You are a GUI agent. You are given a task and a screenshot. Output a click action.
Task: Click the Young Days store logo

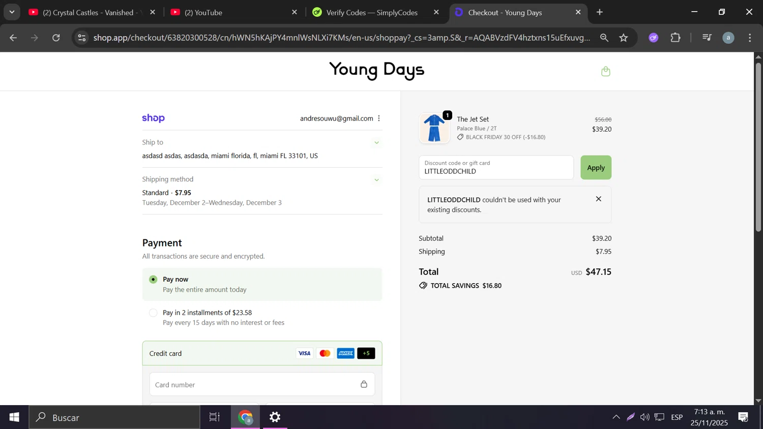click(377, 70)
